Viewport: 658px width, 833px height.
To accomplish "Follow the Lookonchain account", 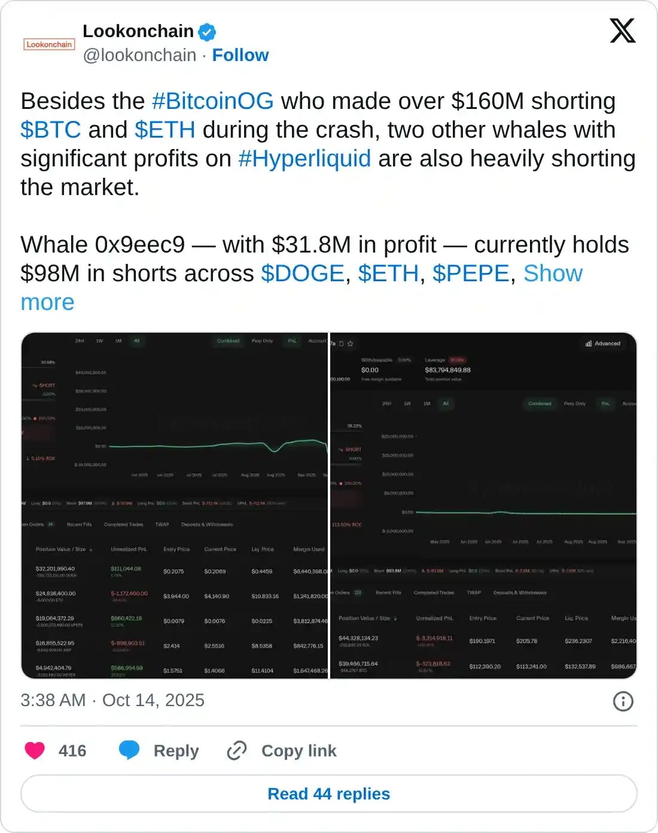I will [240, 55].
